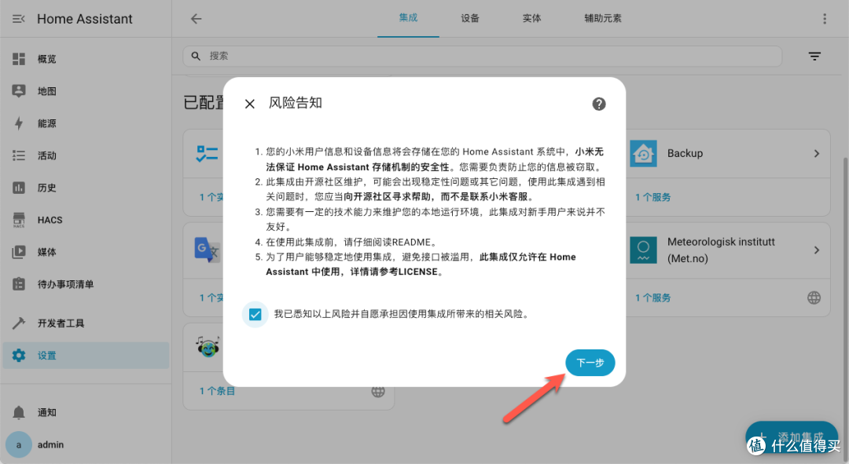
Task: Click the globe cloud icon on Met.no card
Action: 814,298
